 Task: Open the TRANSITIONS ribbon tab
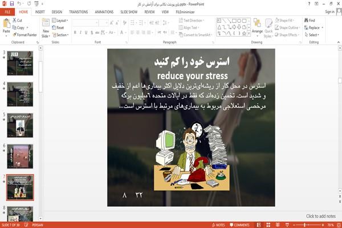(x=79, y=12)
